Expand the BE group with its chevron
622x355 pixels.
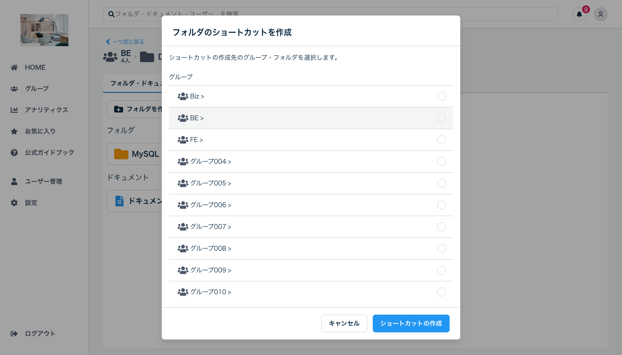[x=201, y=118]
